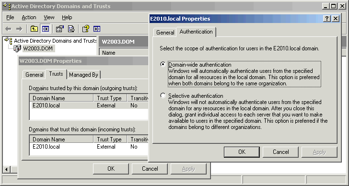
Task: Select Active Directory Domains and Trusts tree root
Action: [x=55, y=41]
